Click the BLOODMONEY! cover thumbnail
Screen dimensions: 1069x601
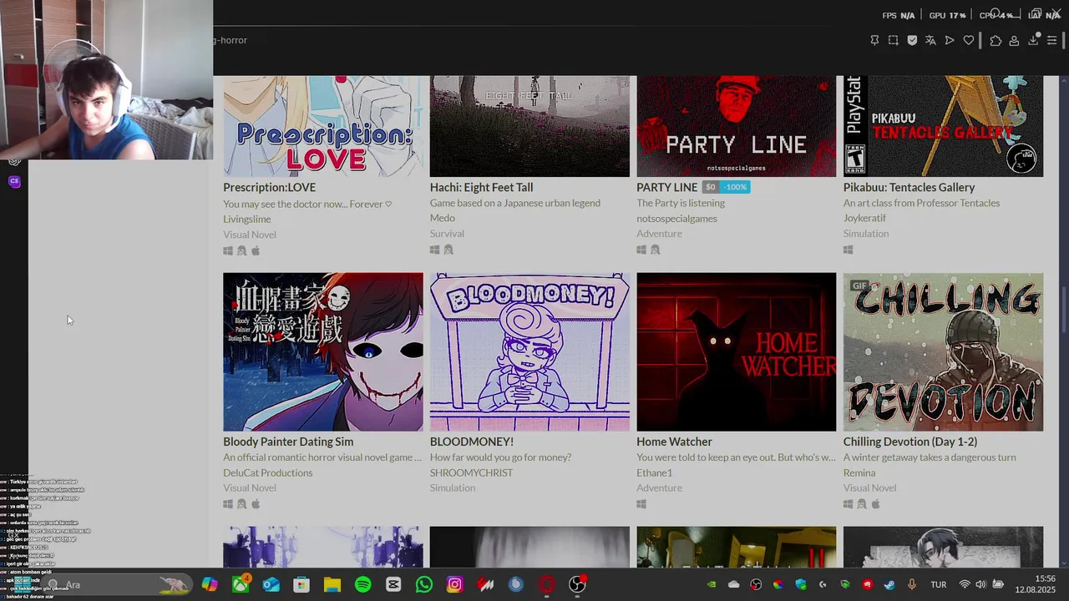click(529, 352)
